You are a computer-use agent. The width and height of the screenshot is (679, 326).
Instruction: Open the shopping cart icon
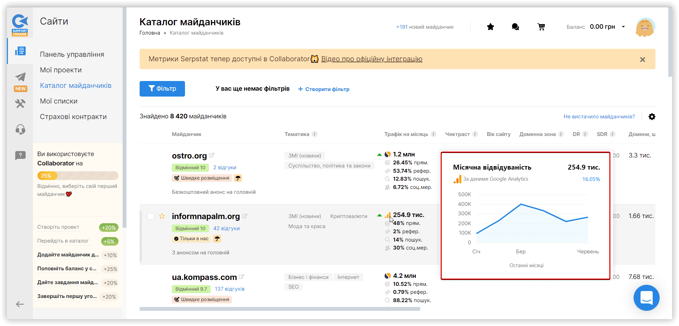coord(541,27)
